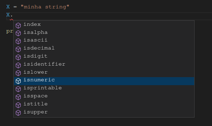Place the cursor after the X. expression

13,15
